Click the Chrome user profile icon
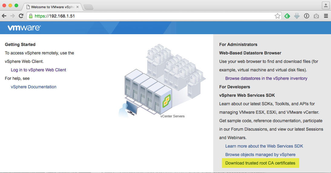This screenshot has height=173, width=331. (x=326, y=5)
